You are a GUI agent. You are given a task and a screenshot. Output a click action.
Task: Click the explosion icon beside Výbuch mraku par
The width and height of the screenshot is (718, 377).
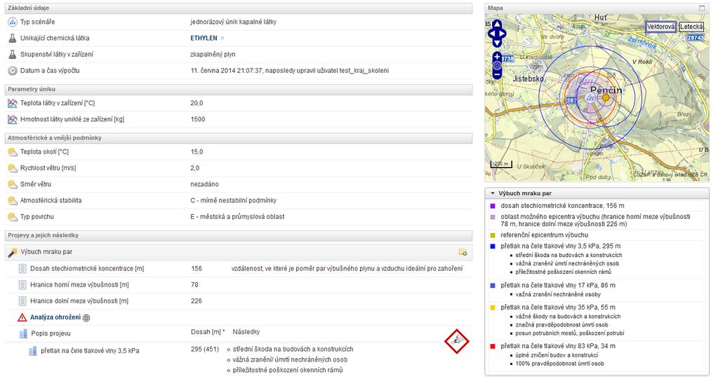tap(13, 252)
